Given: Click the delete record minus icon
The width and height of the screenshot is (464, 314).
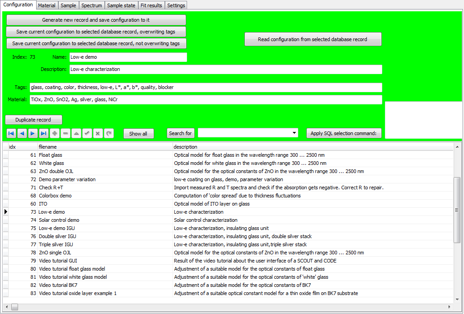Looking at the screenshot, I should pyautogui.click(x=65, y=133).
